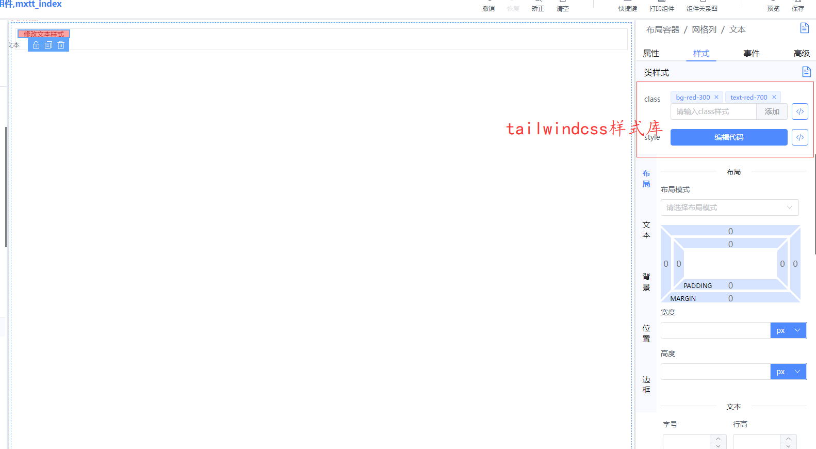Delete the selected text component
This screenshot has width=816, height=449.
(61, 45)
